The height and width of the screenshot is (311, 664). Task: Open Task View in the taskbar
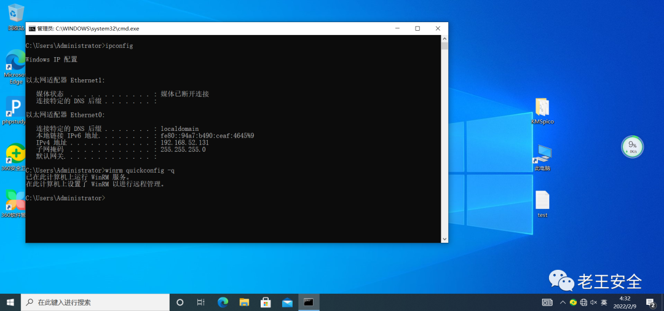point(201,302)
